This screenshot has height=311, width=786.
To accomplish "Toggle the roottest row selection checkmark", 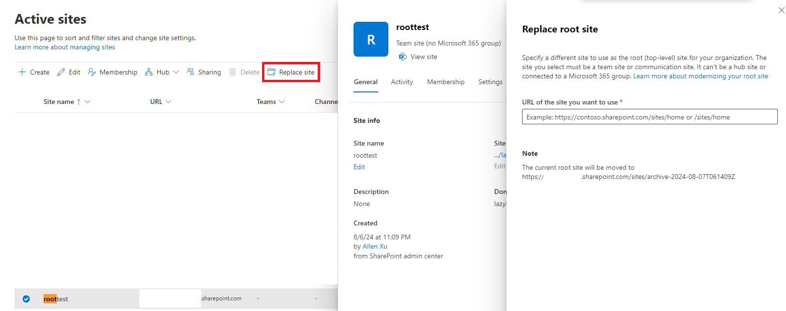I will click(x=26, y=299).
